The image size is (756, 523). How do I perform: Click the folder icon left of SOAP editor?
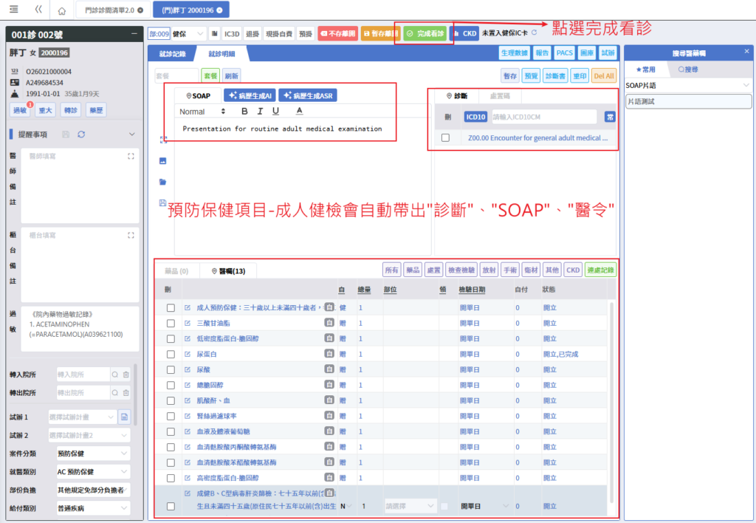point(162,181)
